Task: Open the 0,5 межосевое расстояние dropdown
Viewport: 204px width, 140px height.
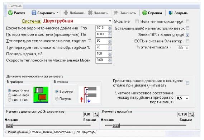Action: (187, 98)
